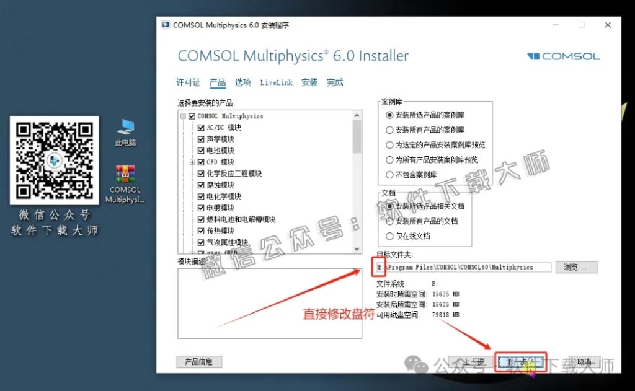Expand the CFD 模块 tree node
635x391 pixels.
coord(192,160)
